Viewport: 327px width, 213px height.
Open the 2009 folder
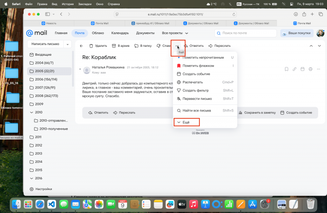tap(49, 104)
